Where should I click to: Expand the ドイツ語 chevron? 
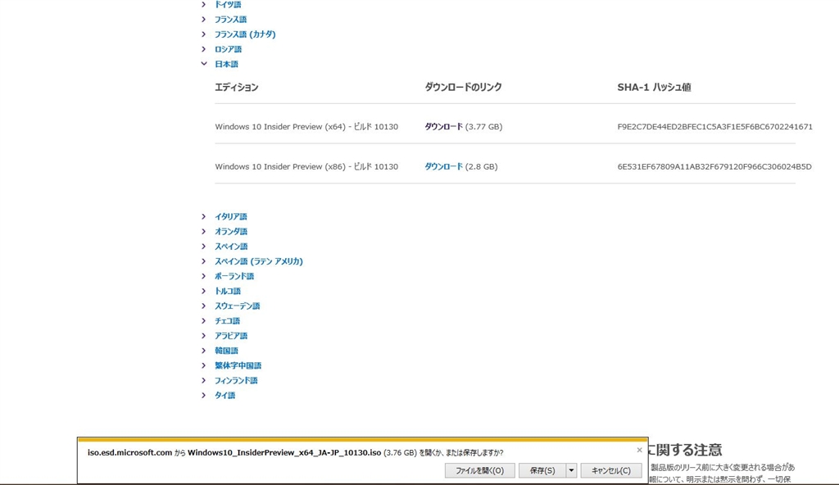203,4
